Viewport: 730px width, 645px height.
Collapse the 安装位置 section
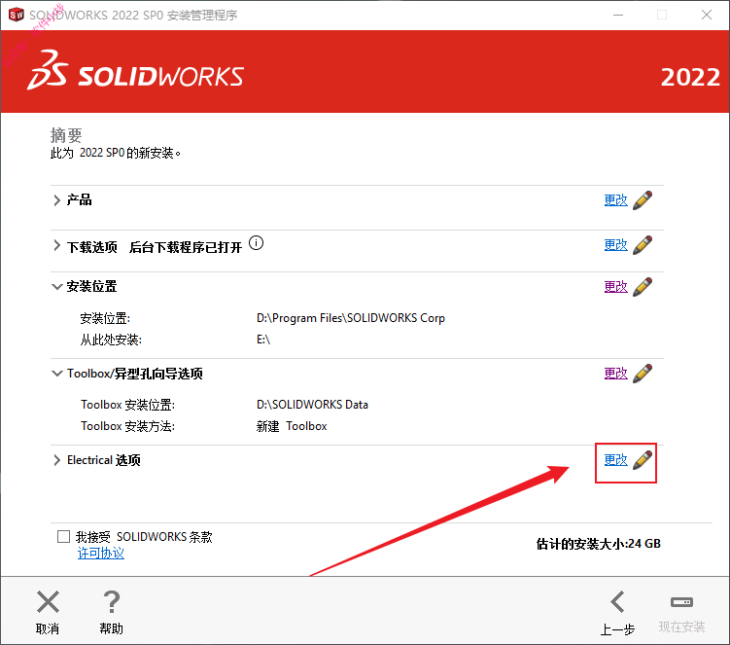[56, 287]
